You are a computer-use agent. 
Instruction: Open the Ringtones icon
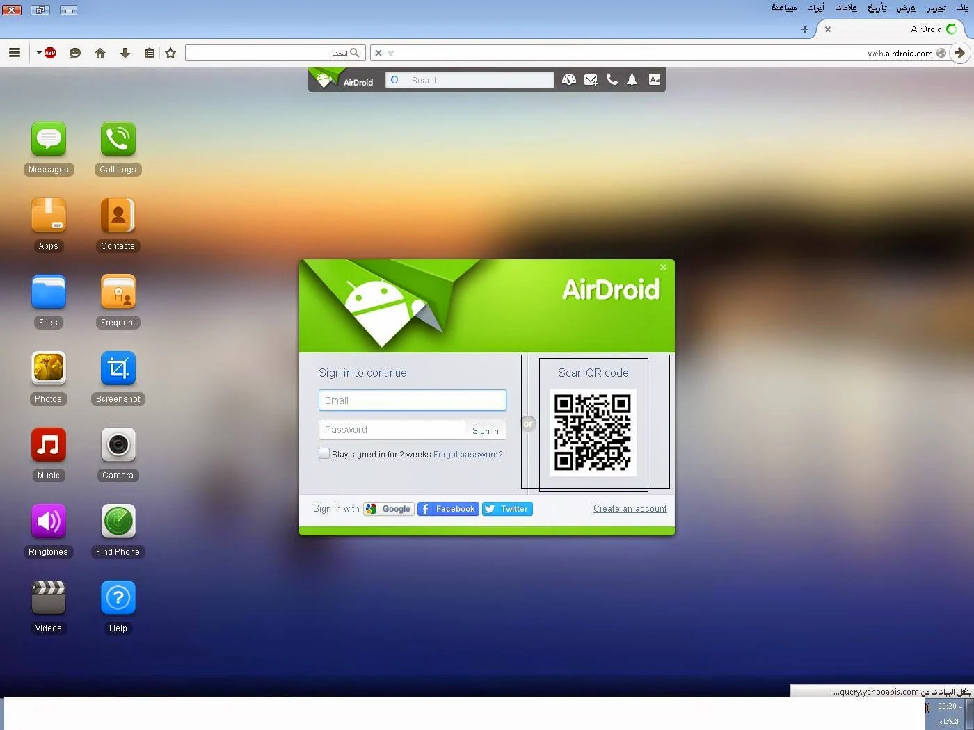point(49,522)
